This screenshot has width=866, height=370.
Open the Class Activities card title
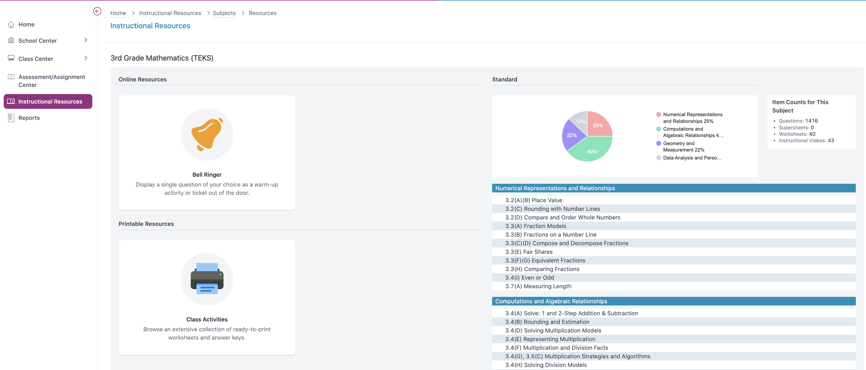[207, 319]
